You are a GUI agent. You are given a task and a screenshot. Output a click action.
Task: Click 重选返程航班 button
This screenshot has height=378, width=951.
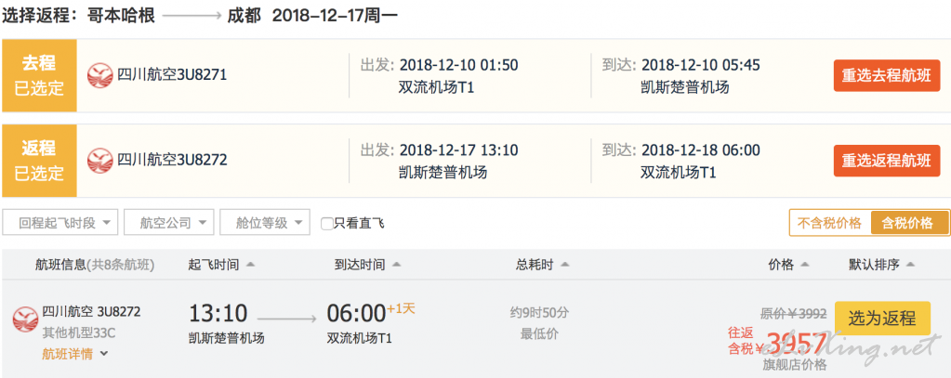tap(887, 161)
